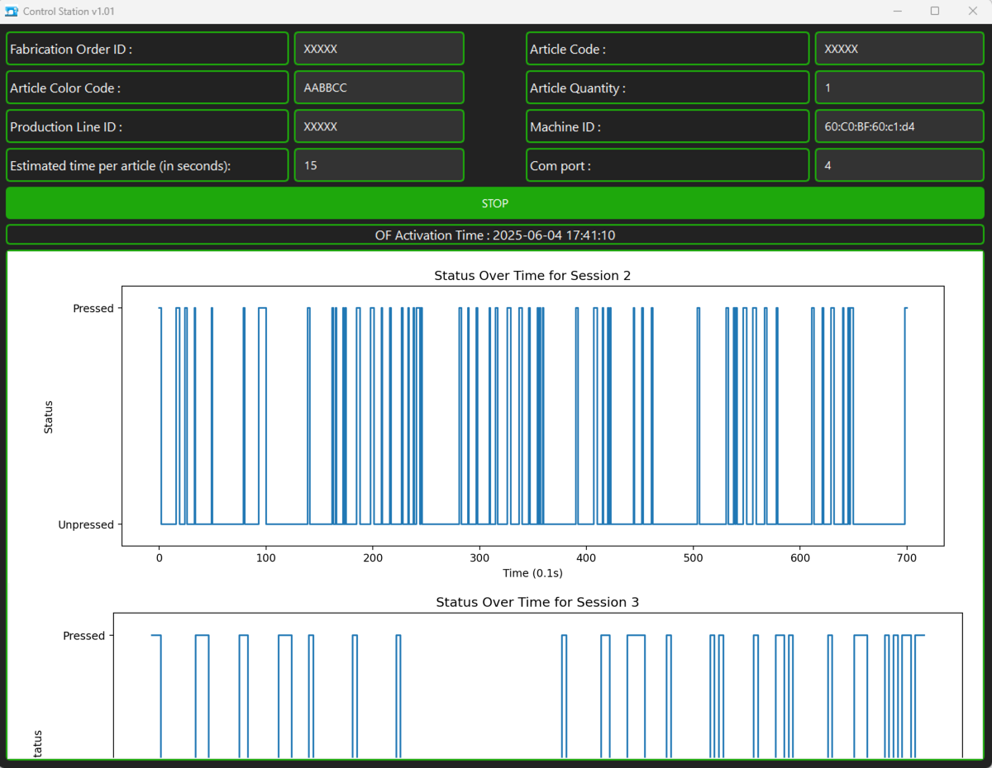Viewport: 992px width, 768px height.
Task: Click the "Unpressed" y-axis label of Session 2
Action: pos(86,524)
